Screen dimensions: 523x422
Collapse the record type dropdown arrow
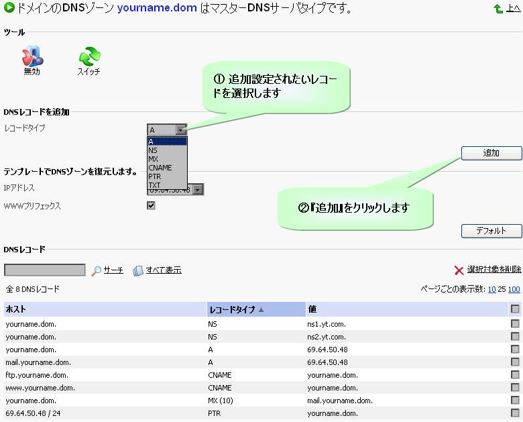click(181, 130)
